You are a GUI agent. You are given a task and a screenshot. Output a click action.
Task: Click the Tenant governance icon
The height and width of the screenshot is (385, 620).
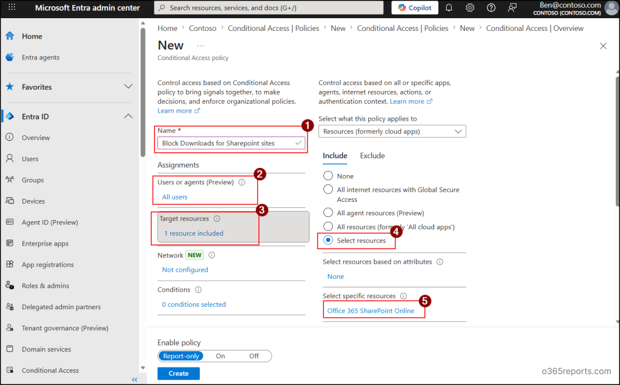[10, 327]
